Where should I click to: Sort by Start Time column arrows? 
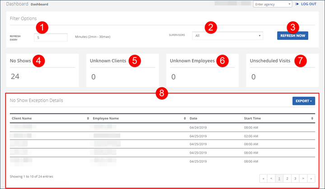tap(312, 118)
